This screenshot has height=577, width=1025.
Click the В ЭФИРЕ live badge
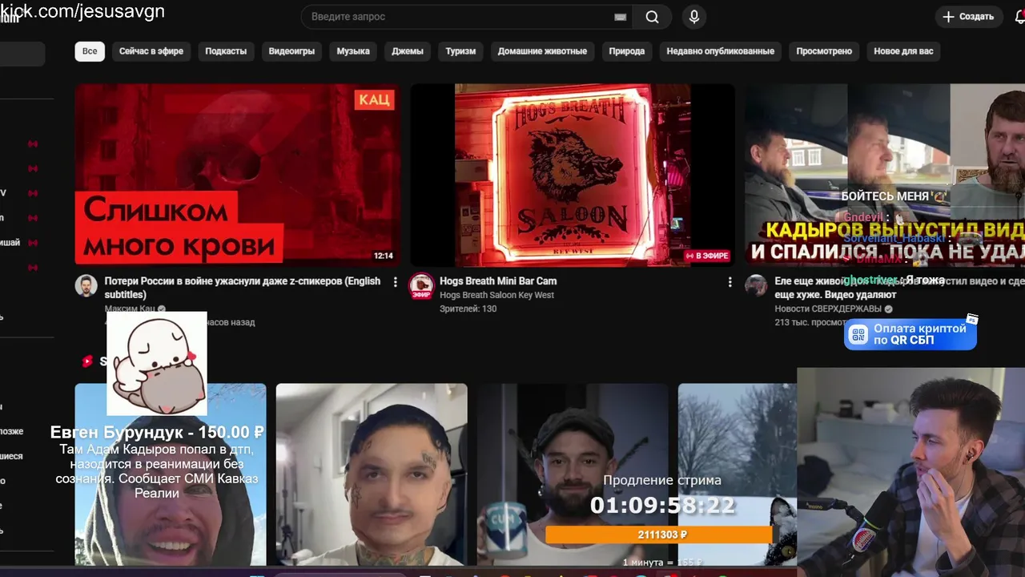click(707, 256)
